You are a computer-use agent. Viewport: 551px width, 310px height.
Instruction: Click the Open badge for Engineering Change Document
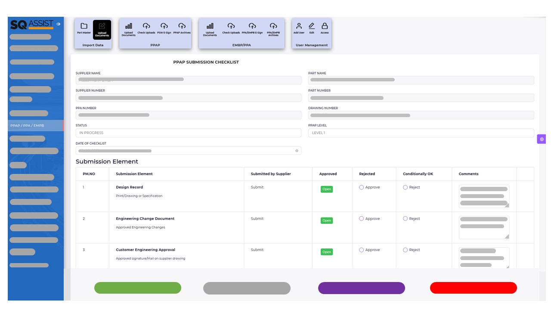tap(327, 220)
